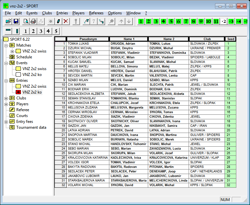Click the Pseudonym column header
This screenshot has width=250, height=205.
(x=88, y=39)
